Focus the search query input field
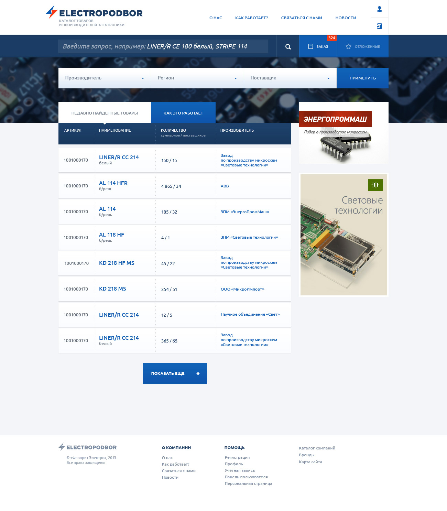Viewport: 447px width, 511px height. [163, 46]
